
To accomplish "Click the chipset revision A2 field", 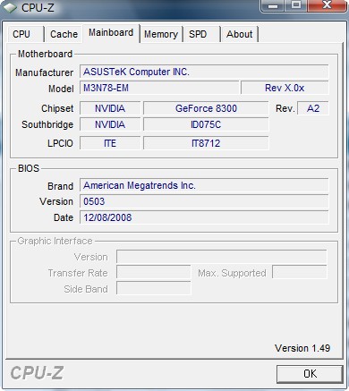I will (313, 108).
